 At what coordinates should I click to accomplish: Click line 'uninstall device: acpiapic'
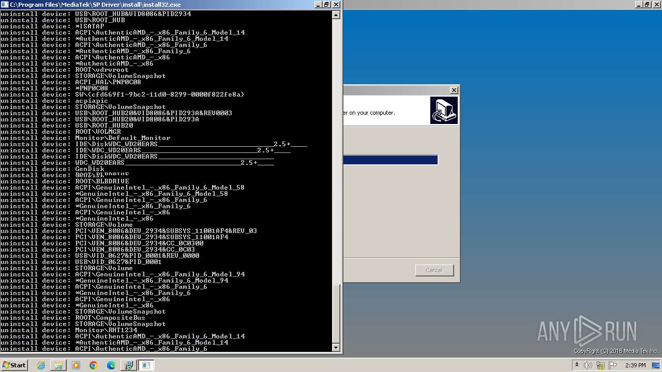pos(54,101)
